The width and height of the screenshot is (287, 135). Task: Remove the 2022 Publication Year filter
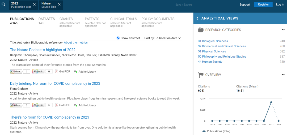pyautogui.click(x=34, y=4)
